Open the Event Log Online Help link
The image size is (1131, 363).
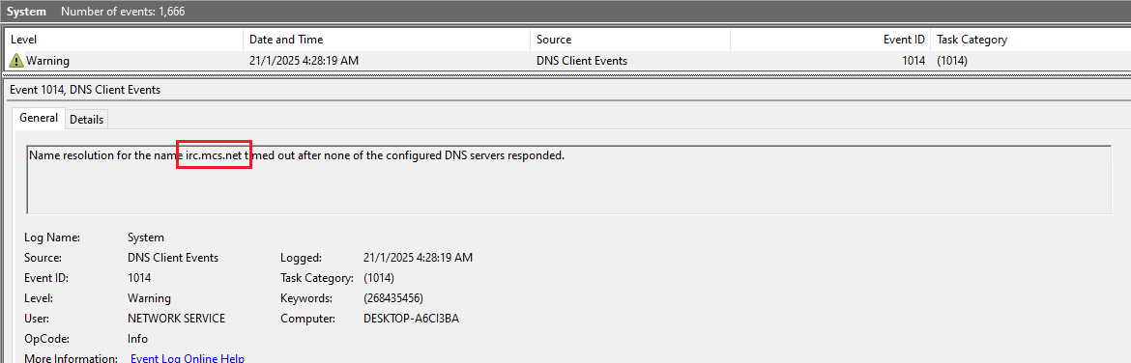click(188, 358)
